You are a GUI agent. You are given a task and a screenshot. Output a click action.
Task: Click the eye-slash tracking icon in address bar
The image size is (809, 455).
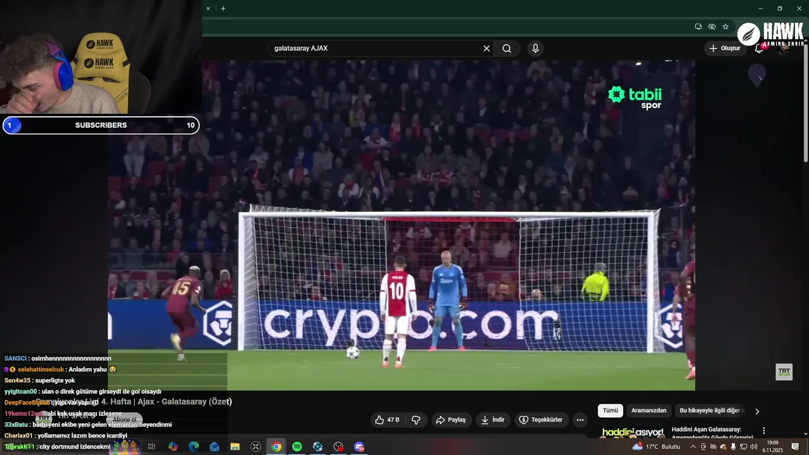pyautogui.click(x=712, y=27)
